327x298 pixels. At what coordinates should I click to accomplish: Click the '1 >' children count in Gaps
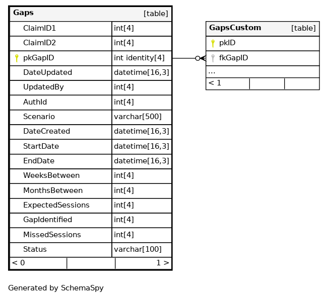[x=162, y=263]
